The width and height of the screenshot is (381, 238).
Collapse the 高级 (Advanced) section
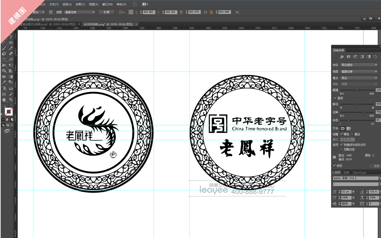pos(335,98)
